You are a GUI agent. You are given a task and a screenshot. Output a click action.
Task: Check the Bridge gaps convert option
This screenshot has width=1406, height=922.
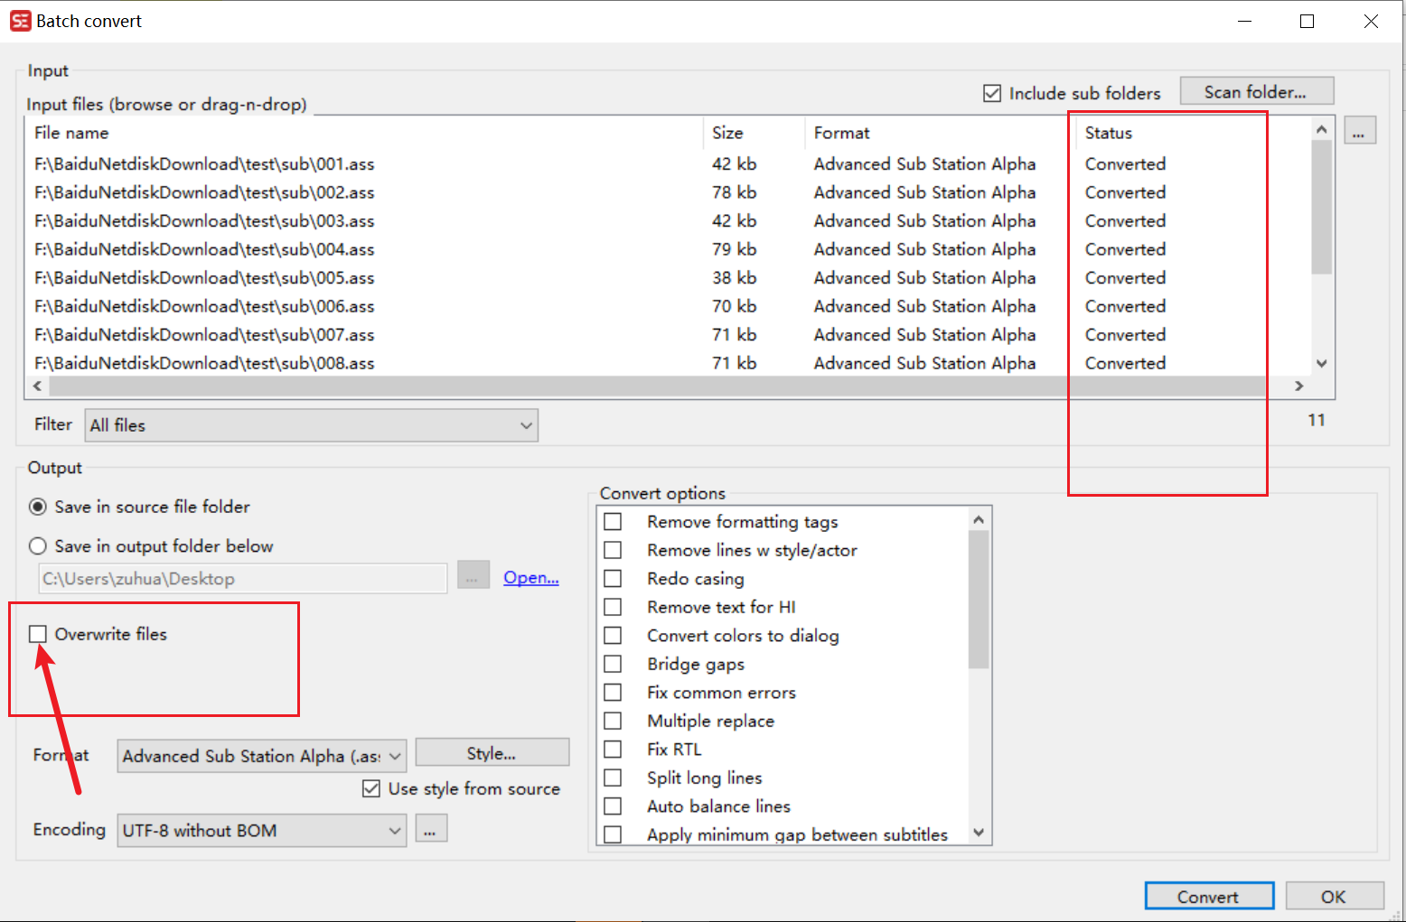(x=614, y=664)
